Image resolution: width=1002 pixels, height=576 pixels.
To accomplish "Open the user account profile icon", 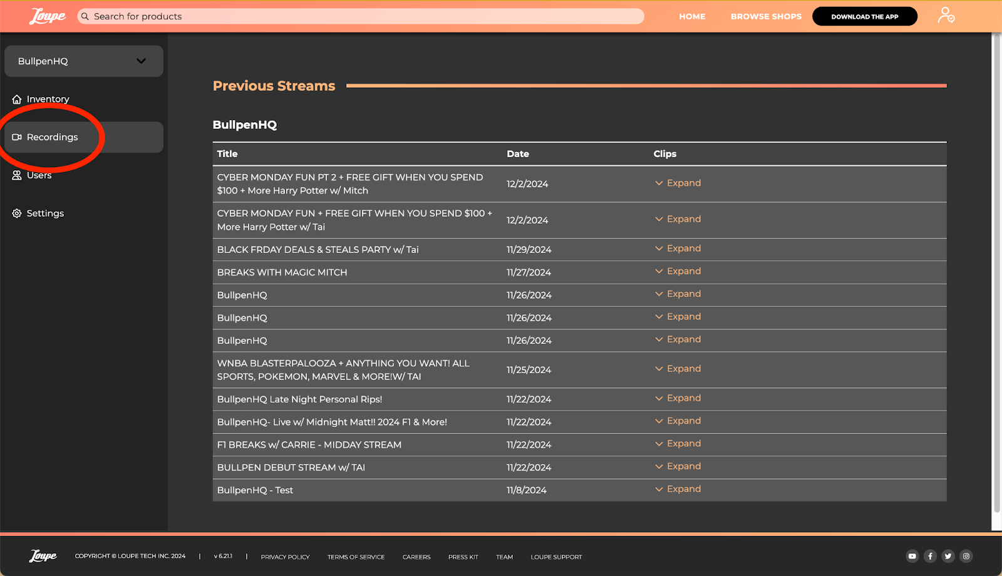I will 946,15.
